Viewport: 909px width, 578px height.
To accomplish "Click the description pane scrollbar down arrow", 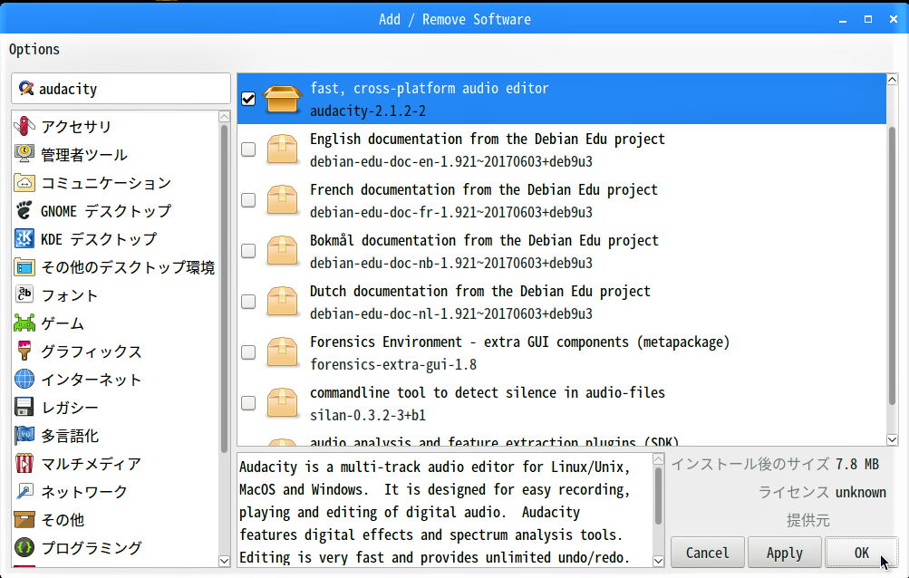I will [658, 561].
